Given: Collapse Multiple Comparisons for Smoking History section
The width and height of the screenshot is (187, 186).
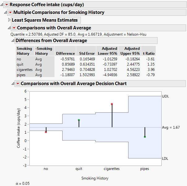Looking at the screenshot, I should point(6,12).
